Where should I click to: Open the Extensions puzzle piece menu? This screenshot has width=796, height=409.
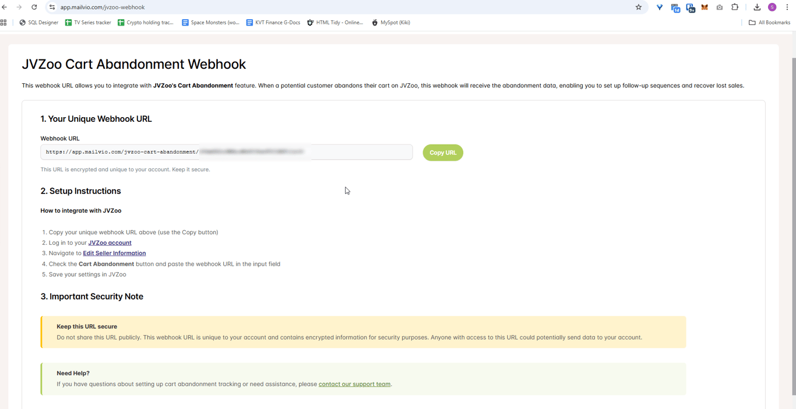coord(735,7)
